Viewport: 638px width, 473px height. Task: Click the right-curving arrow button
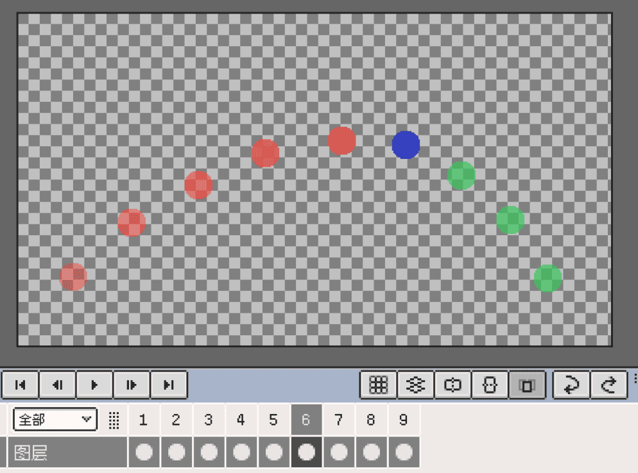coord(609,385)
